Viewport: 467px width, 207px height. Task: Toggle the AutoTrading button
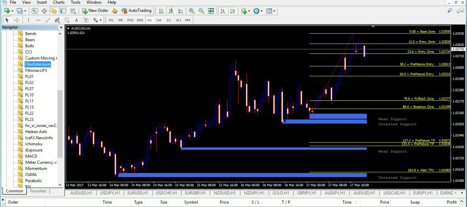coord(136,11)
